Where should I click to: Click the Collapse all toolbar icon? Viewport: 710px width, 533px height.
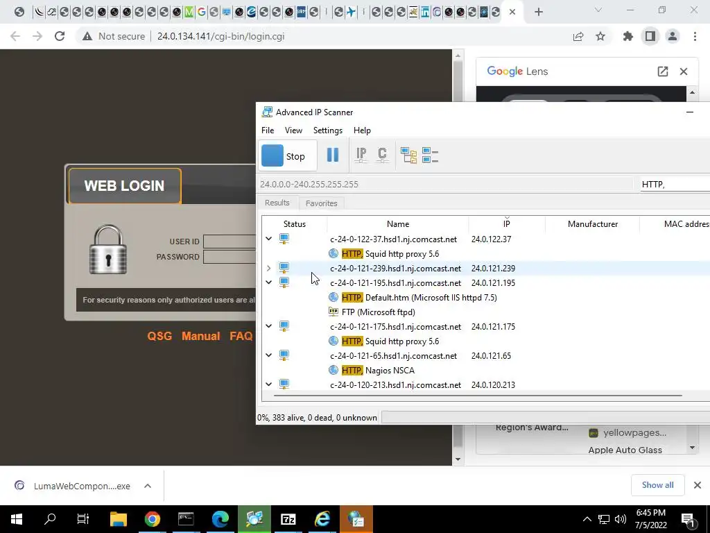coord(430,155)
